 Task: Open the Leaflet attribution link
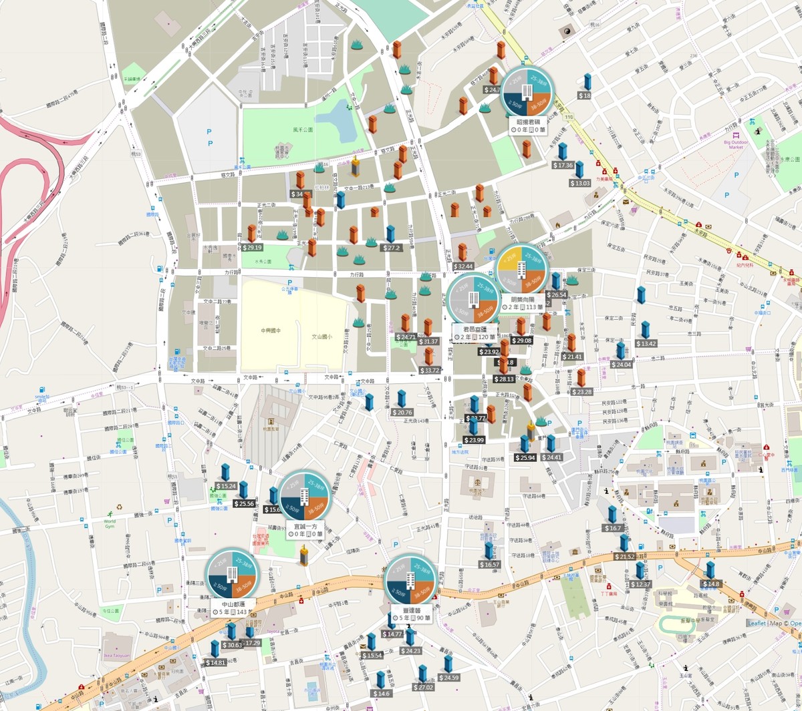pyautogui.click(x=757, y=624)
